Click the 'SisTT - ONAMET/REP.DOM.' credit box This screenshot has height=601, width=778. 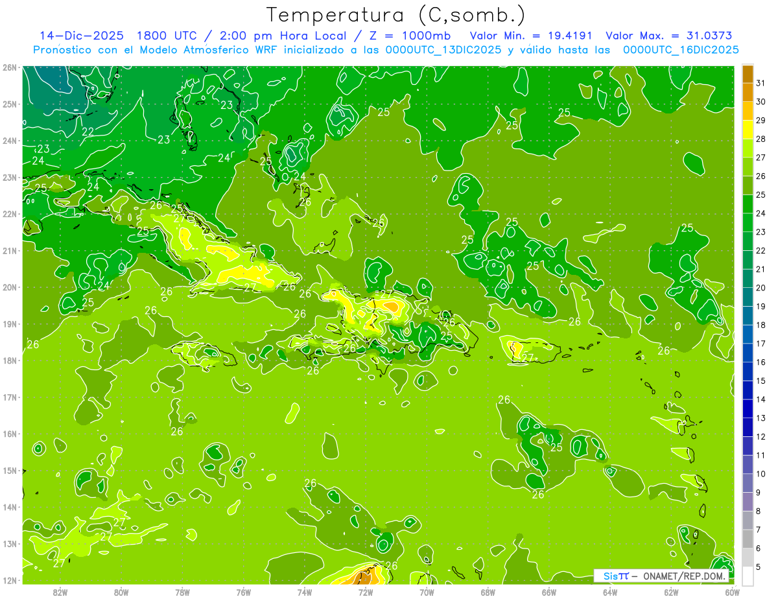coord(661,576)
